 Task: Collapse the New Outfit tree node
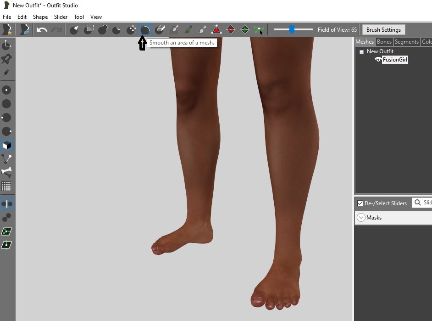coord(361,52)
